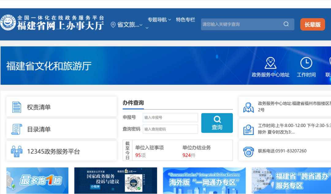The width and height of the screenshot is (331, 194).
Task: Click the clock clipboard icon beside 工作时间
Action: click(x=249, y=129)
